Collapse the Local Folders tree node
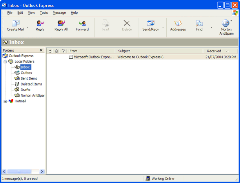Viewport: 240px width, 183px height. 5,62
